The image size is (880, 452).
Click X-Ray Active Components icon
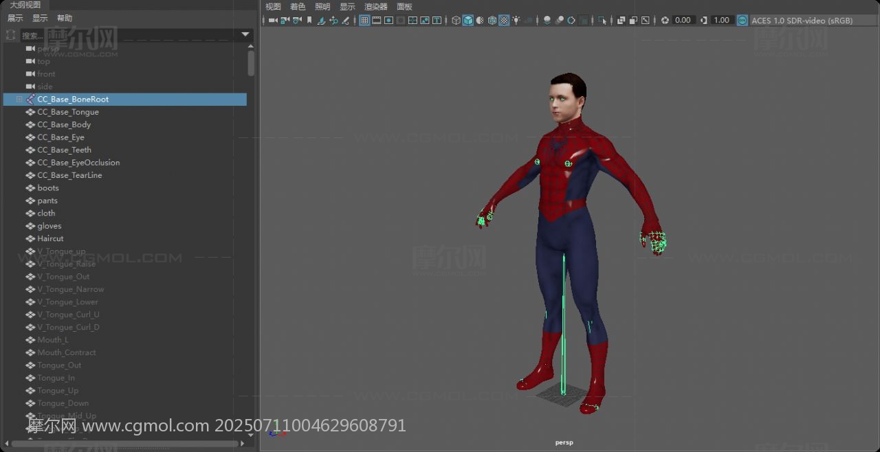coord(633,21)
